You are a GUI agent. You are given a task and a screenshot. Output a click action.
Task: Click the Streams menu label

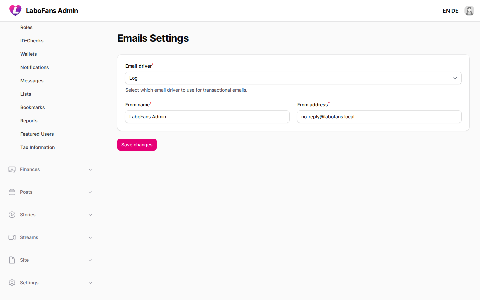pyautogui.click(x=29, y=237)
